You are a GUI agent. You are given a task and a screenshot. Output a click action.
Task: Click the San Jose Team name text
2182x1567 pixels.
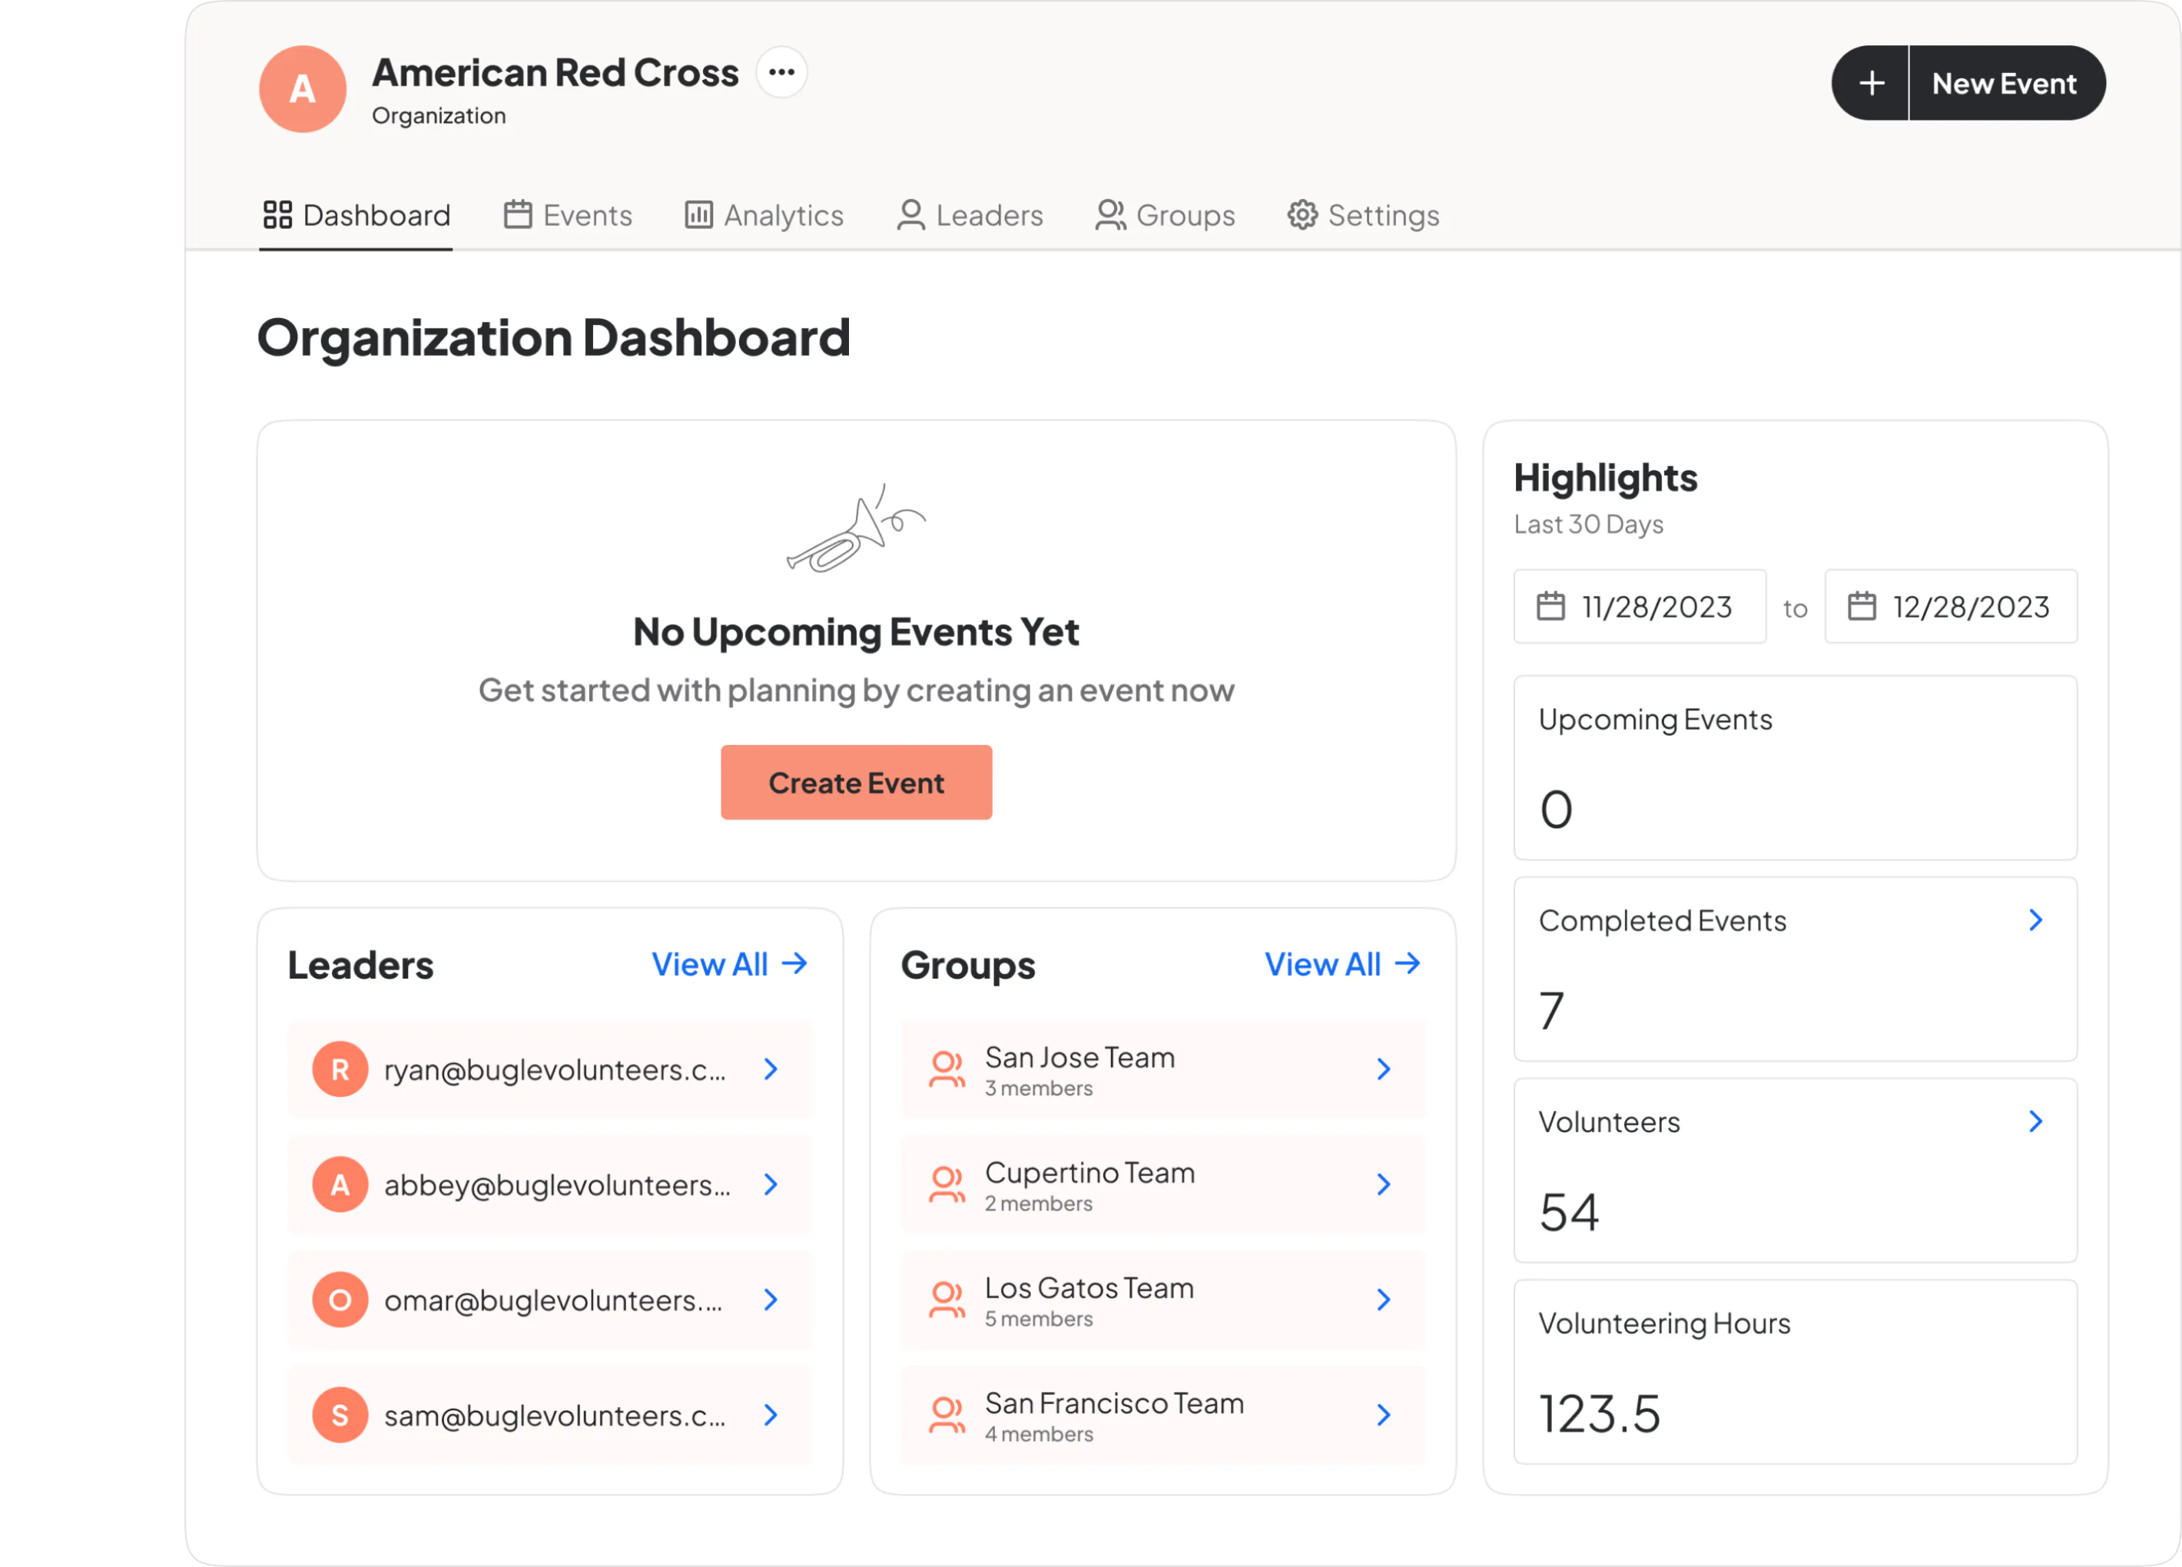pos(1079,1058)
